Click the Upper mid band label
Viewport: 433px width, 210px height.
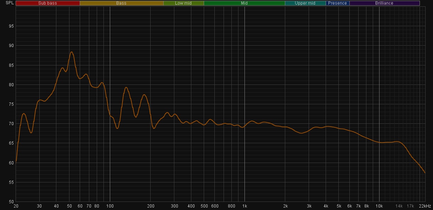point(305,3)
